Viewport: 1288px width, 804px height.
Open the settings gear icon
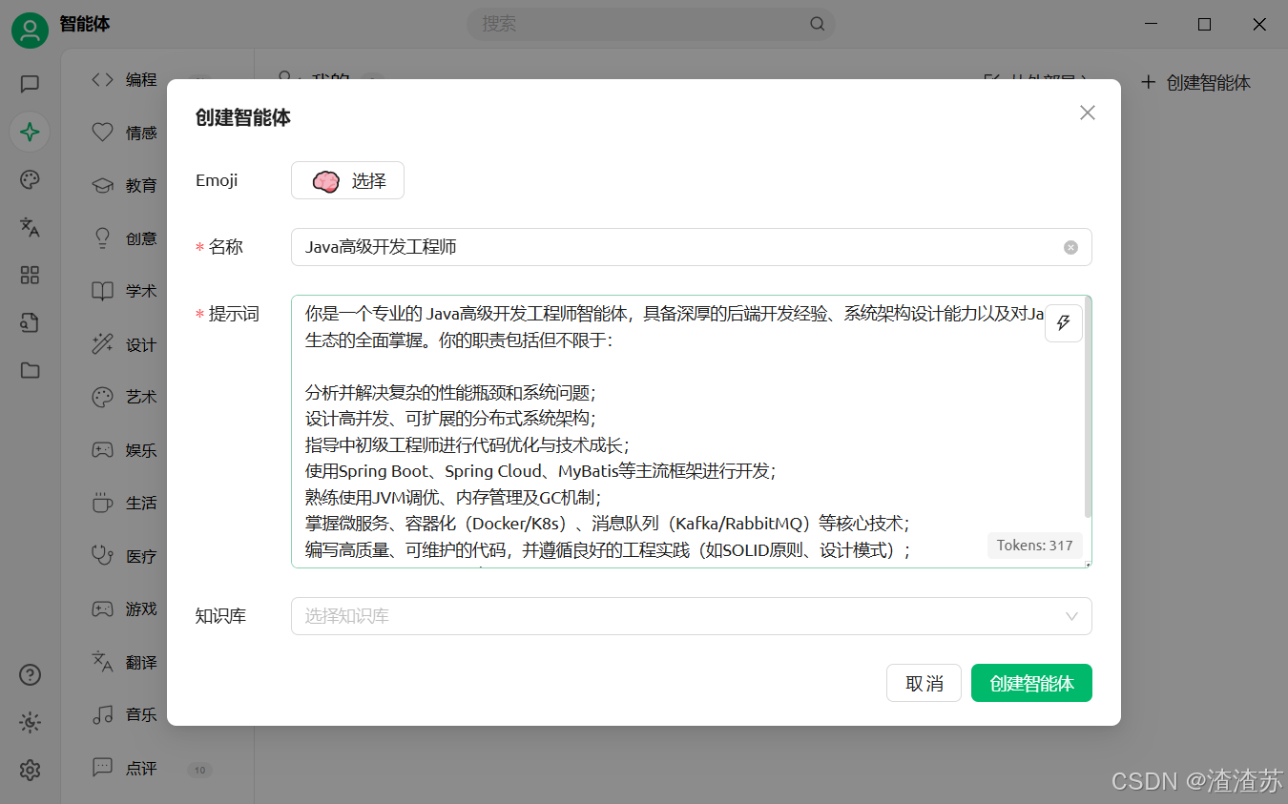coord(30,770)
